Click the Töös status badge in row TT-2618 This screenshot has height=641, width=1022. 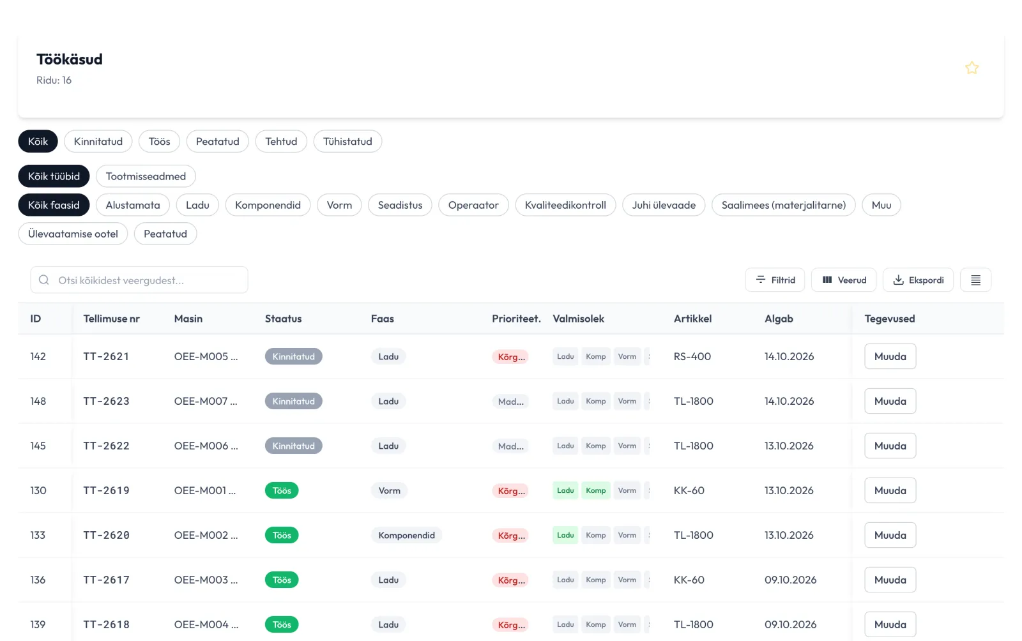[282, 624]
